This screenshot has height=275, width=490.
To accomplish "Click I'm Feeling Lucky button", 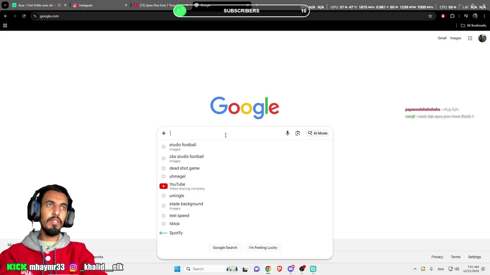I will (263, 247).
